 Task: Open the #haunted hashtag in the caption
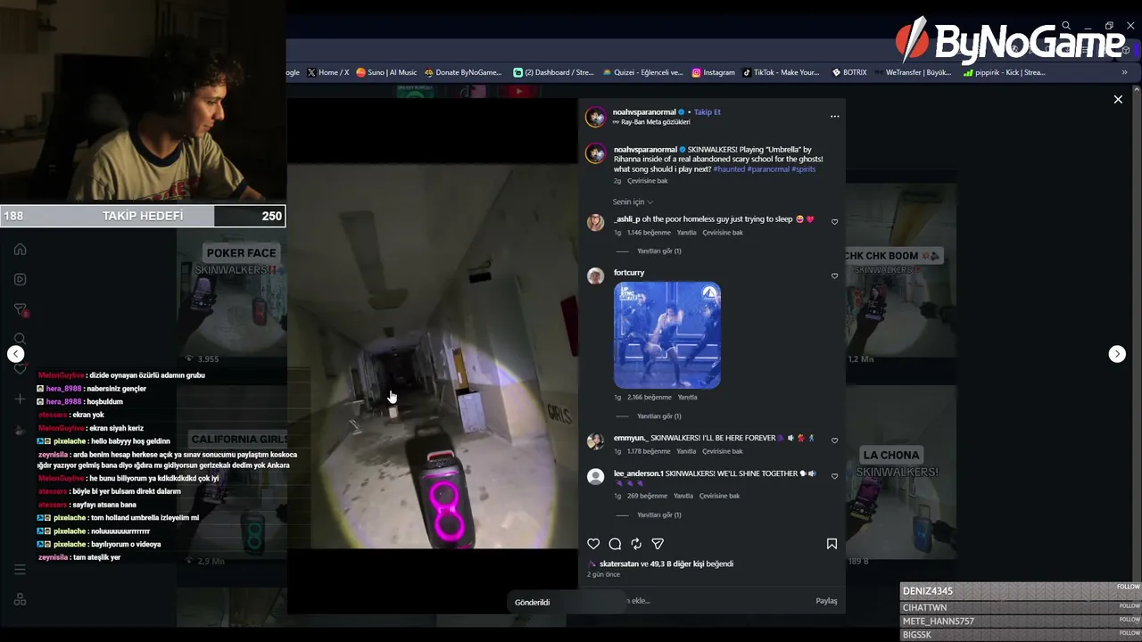point(729,169)
